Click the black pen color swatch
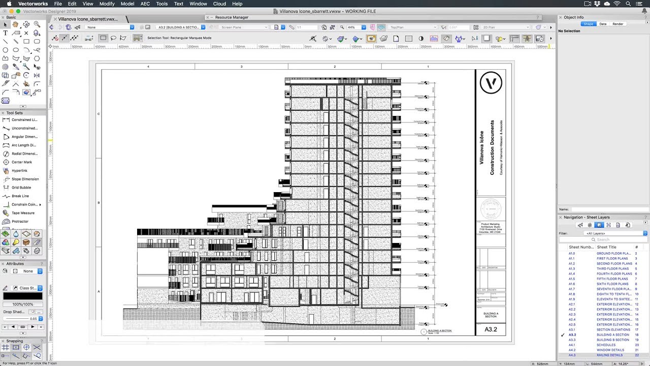 (x=23, y=296)
